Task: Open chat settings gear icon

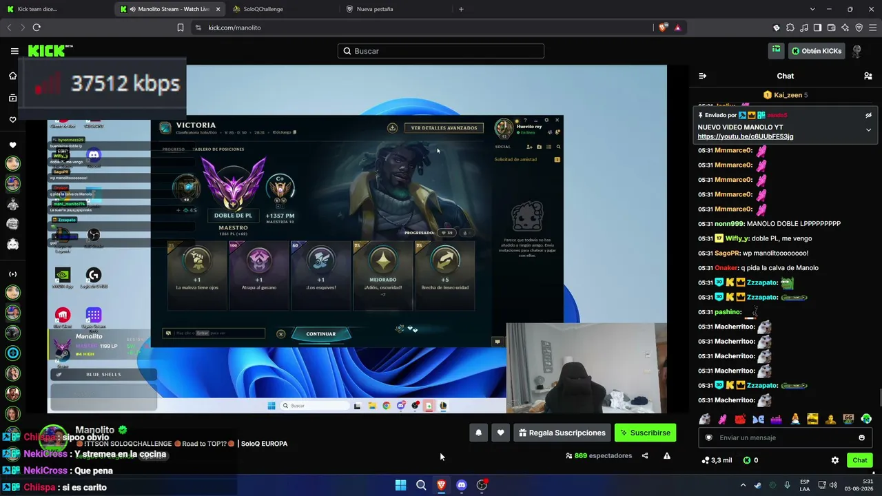Action: (835, 460)
